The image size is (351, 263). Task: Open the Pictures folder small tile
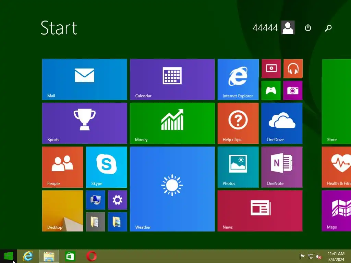click(118, 222)
